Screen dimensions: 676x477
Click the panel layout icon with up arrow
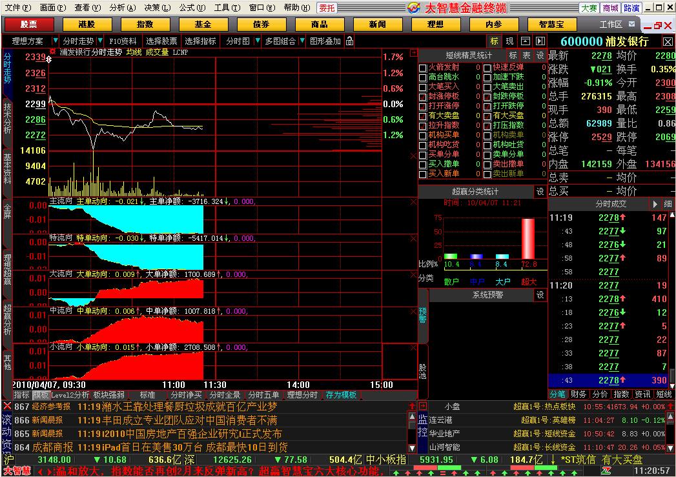pyautogui.click(x=525, y=41)
